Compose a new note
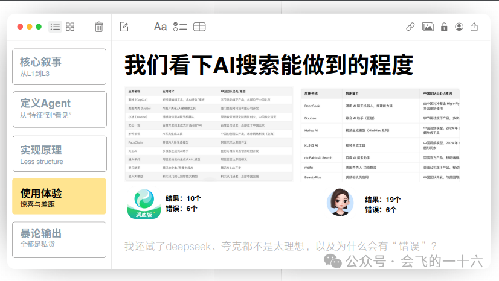This screenshot has height=281, width=499. click(124, 27)
